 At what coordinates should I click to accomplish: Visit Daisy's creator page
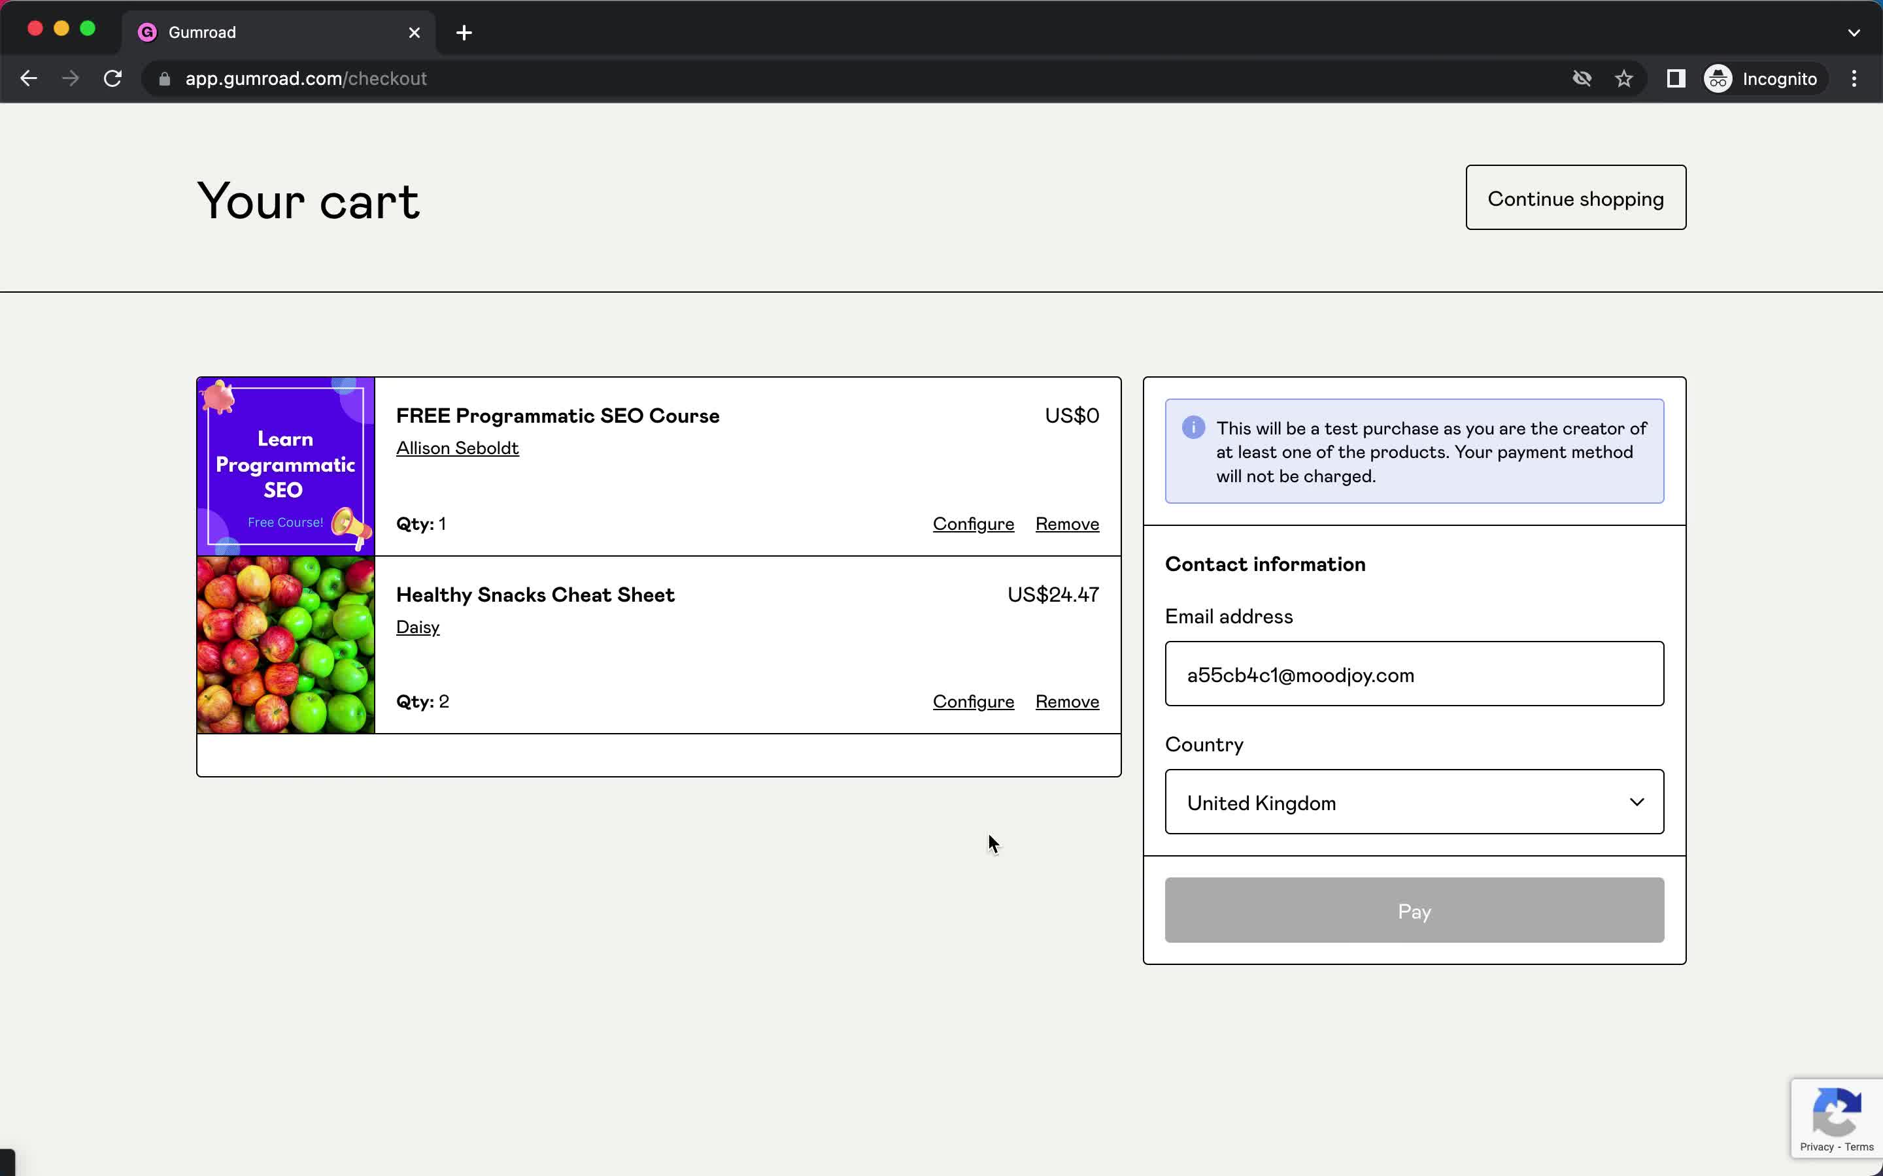(x=418, y=628)
